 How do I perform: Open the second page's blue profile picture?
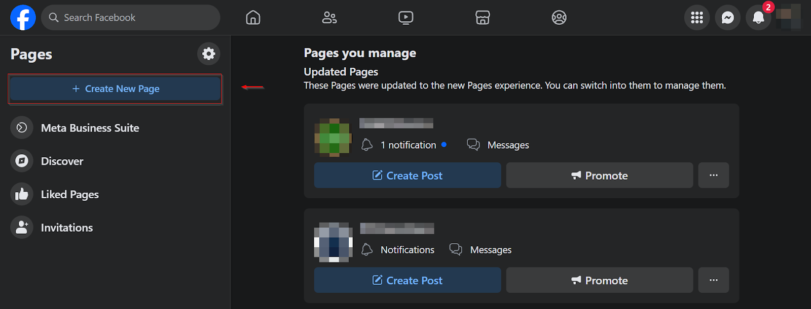click(x=333, y=242)
